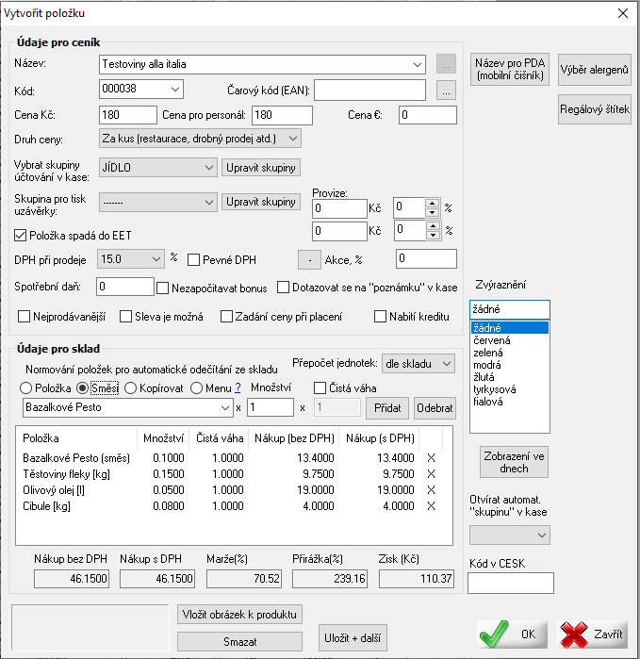The height and width of the screenshot is (659, 640).
Task: Remove Olivový olej row using X
Action: [432, 490]
